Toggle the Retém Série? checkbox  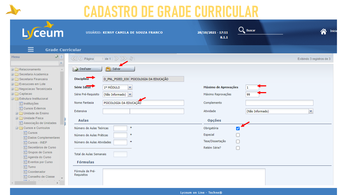[x=238, y=148]
